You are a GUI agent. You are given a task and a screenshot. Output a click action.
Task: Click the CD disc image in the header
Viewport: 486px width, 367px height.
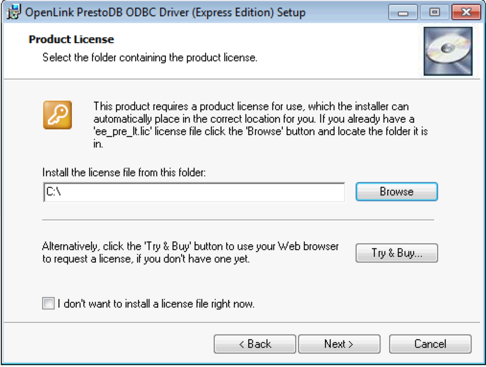(448, 51)
